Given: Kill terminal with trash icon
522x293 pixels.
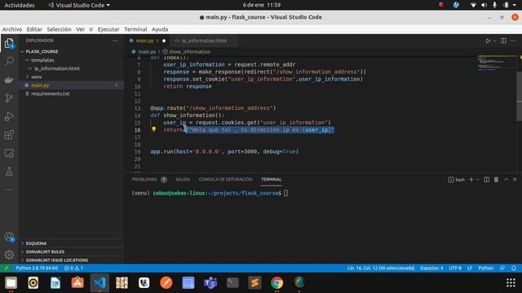Looking at the screenshot, I should point(496,179).
